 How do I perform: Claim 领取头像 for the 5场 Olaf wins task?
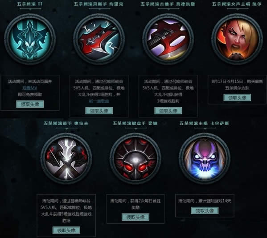(x=66, y=230)
